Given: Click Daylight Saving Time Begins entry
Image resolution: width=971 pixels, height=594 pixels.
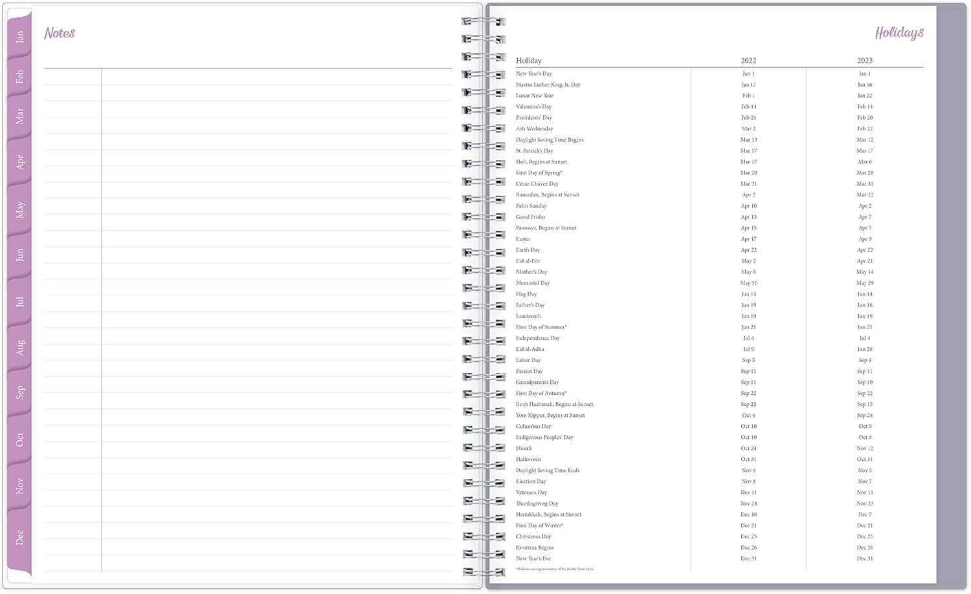Looking at the screenshot, I should click(x=550, y=140).
